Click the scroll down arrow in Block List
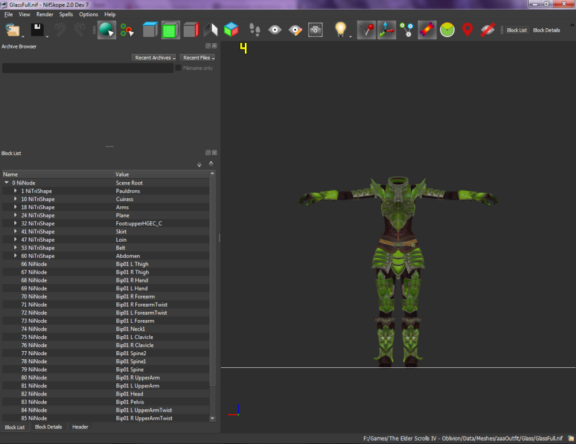This screenshot has height=444, width=576. tap(213, 418)
